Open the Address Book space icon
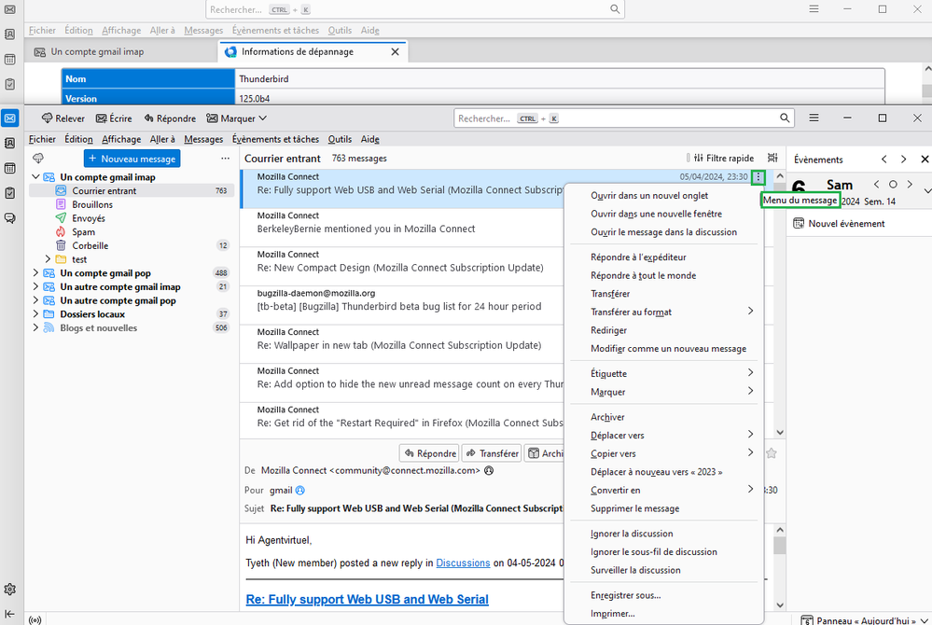Image resolution: width=932 pixels, height=625 pixels. pyautogui.click(x=10, y=144)
